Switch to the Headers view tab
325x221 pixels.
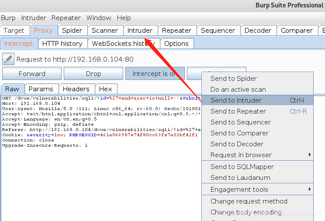[x=77, y=89]
